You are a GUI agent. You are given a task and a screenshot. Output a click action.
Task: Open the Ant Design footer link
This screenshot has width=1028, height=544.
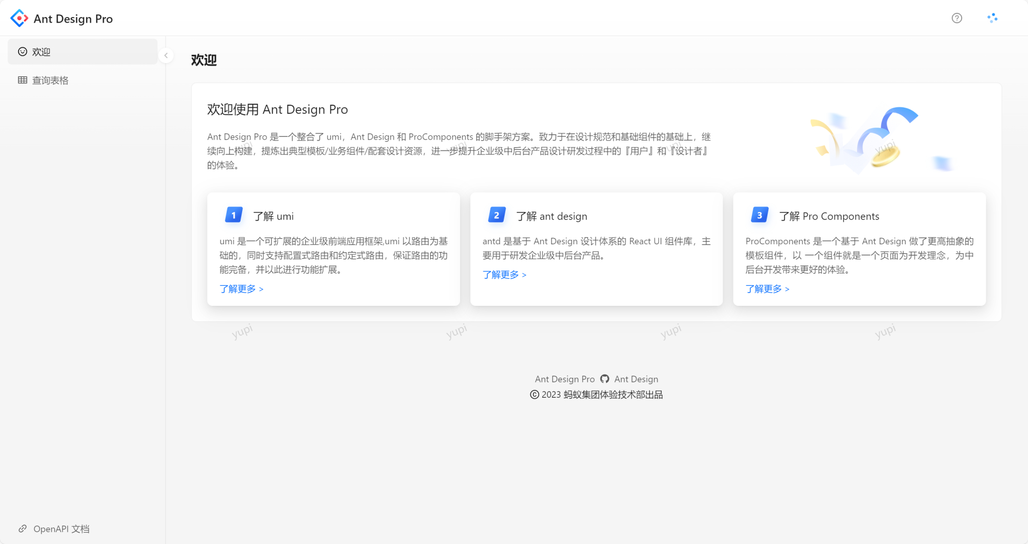coord(636,379)
